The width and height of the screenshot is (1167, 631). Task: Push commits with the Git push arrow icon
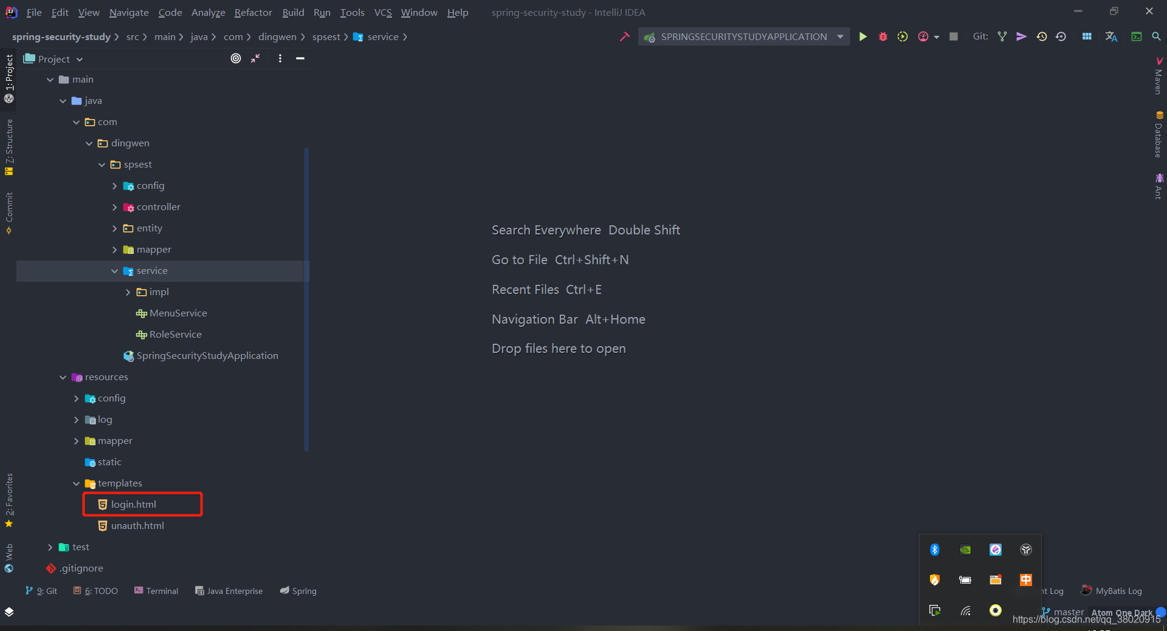[1022, 37]
